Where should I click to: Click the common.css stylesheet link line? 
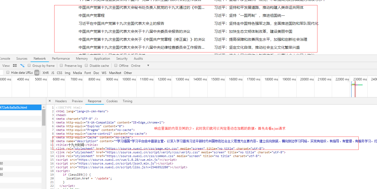(158, 156)
